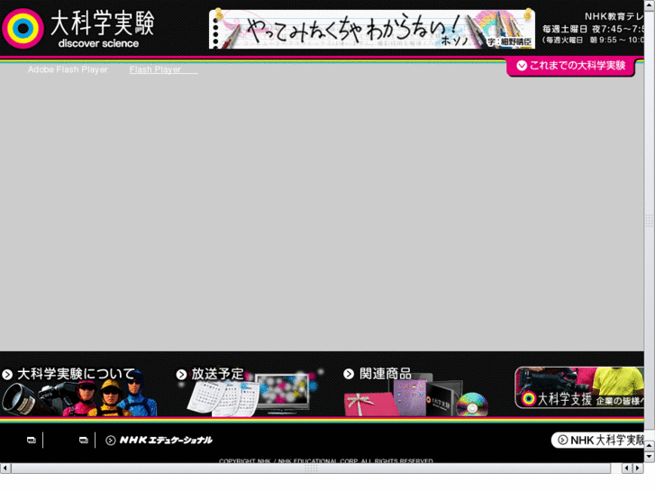Click left arrow beside horizontal right arrow

[626, 468]
